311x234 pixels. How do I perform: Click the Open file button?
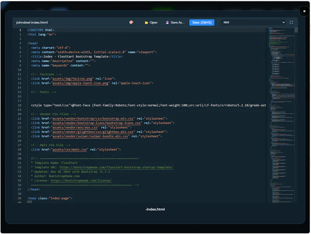[151, 23]
